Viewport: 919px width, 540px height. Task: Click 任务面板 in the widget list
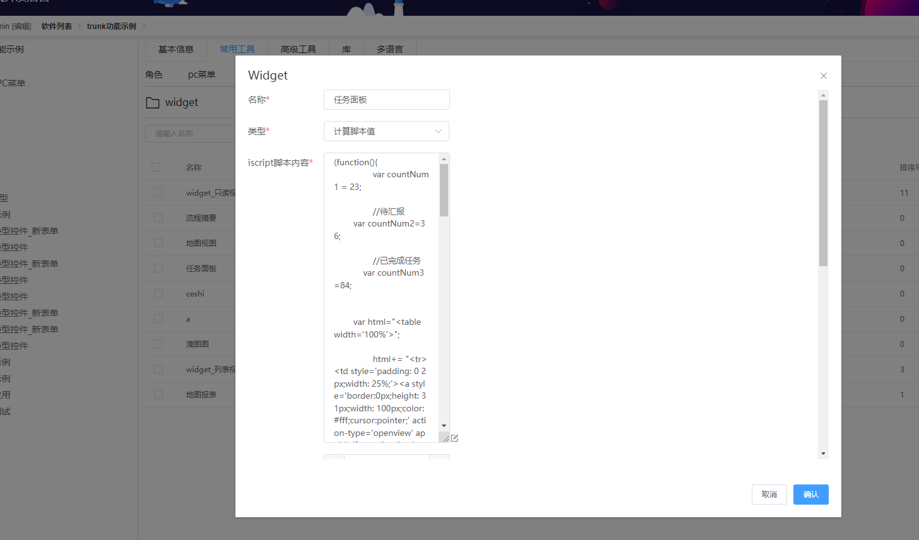[x=201, y=268]
